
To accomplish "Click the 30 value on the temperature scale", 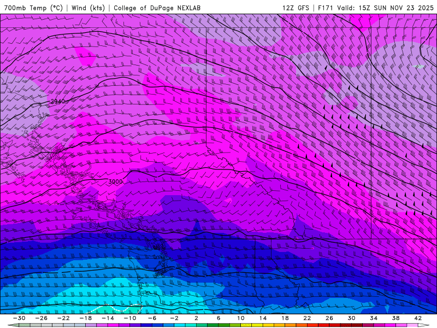I will pos(351,318).
